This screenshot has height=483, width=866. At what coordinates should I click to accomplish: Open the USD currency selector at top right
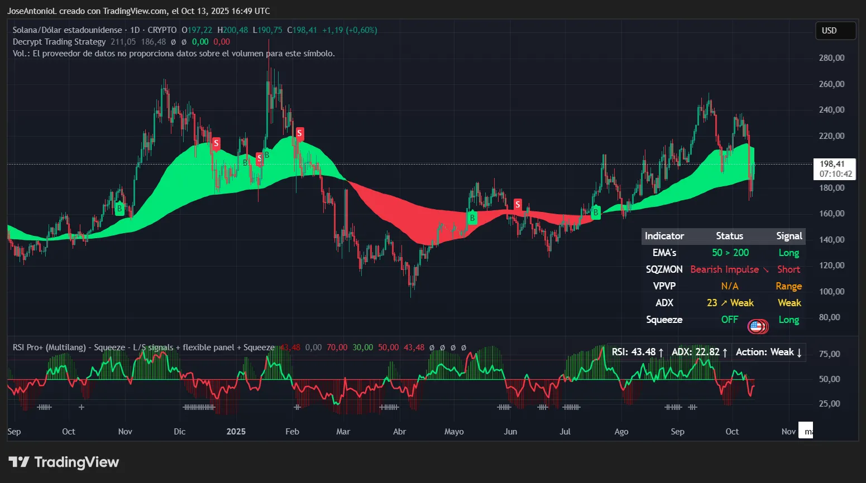[x=835, y=31]
